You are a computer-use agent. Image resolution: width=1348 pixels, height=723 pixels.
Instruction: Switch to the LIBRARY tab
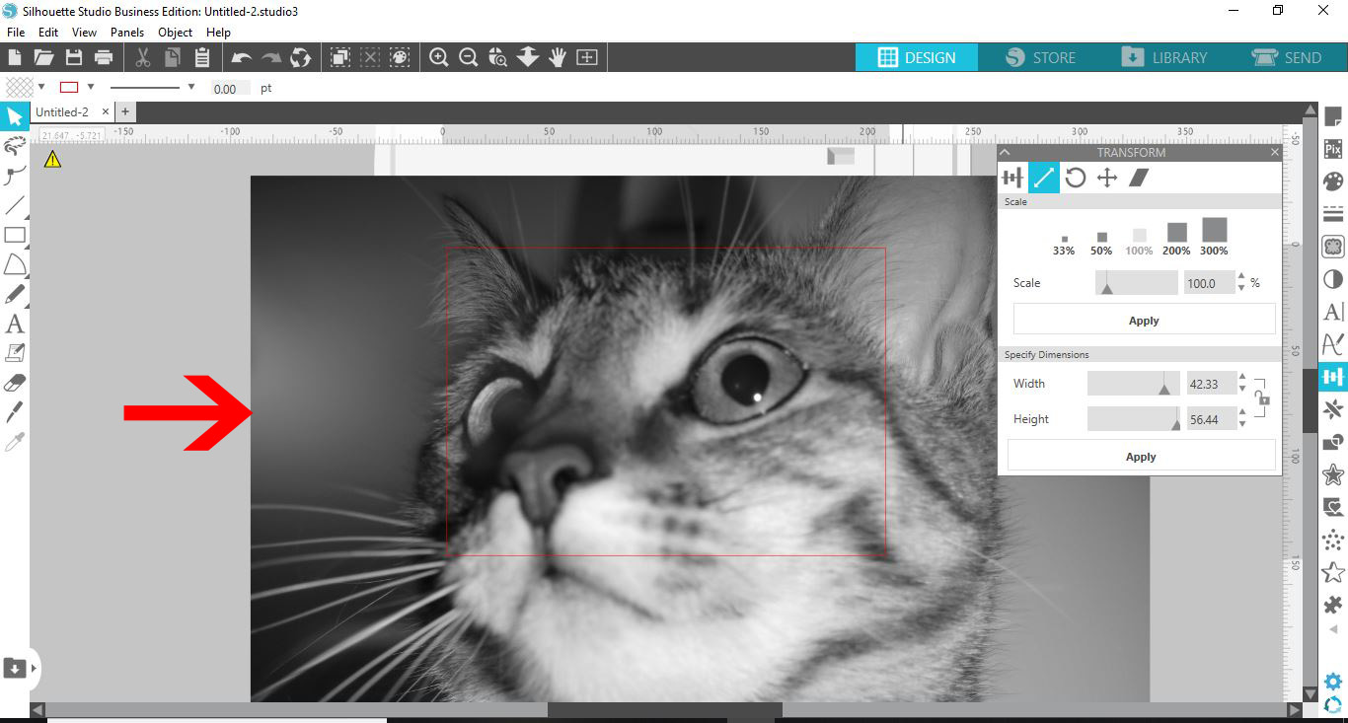(x=1163, y=57)
